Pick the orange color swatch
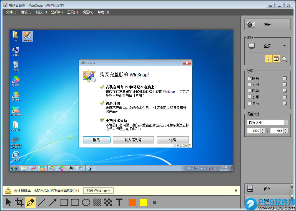Image resolution: width=296 pixels, height=211 pixels. 132,202
